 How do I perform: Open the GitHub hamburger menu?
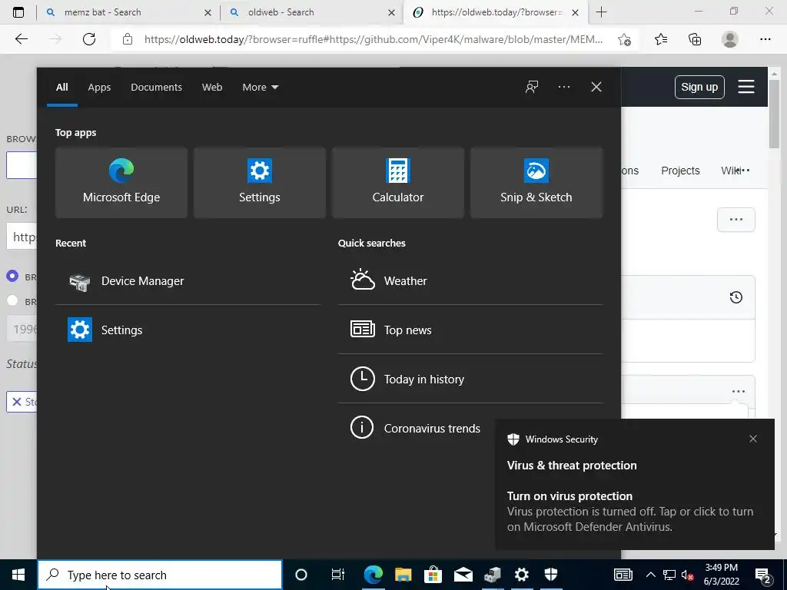tap(745, 87)
